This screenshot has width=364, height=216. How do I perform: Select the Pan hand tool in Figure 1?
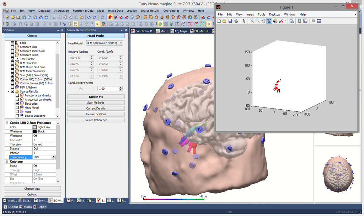point(263,21)
